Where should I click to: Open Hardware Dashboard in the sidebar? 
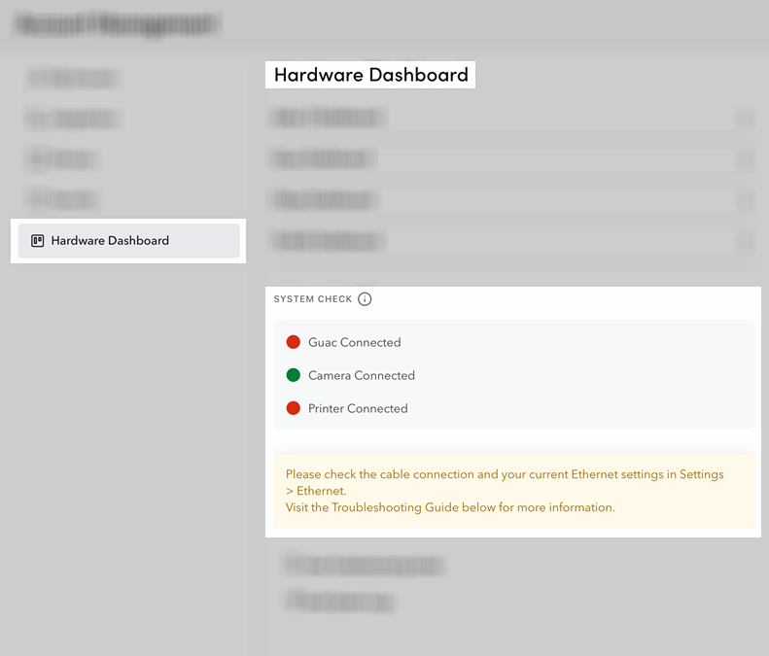pos(128,241)
